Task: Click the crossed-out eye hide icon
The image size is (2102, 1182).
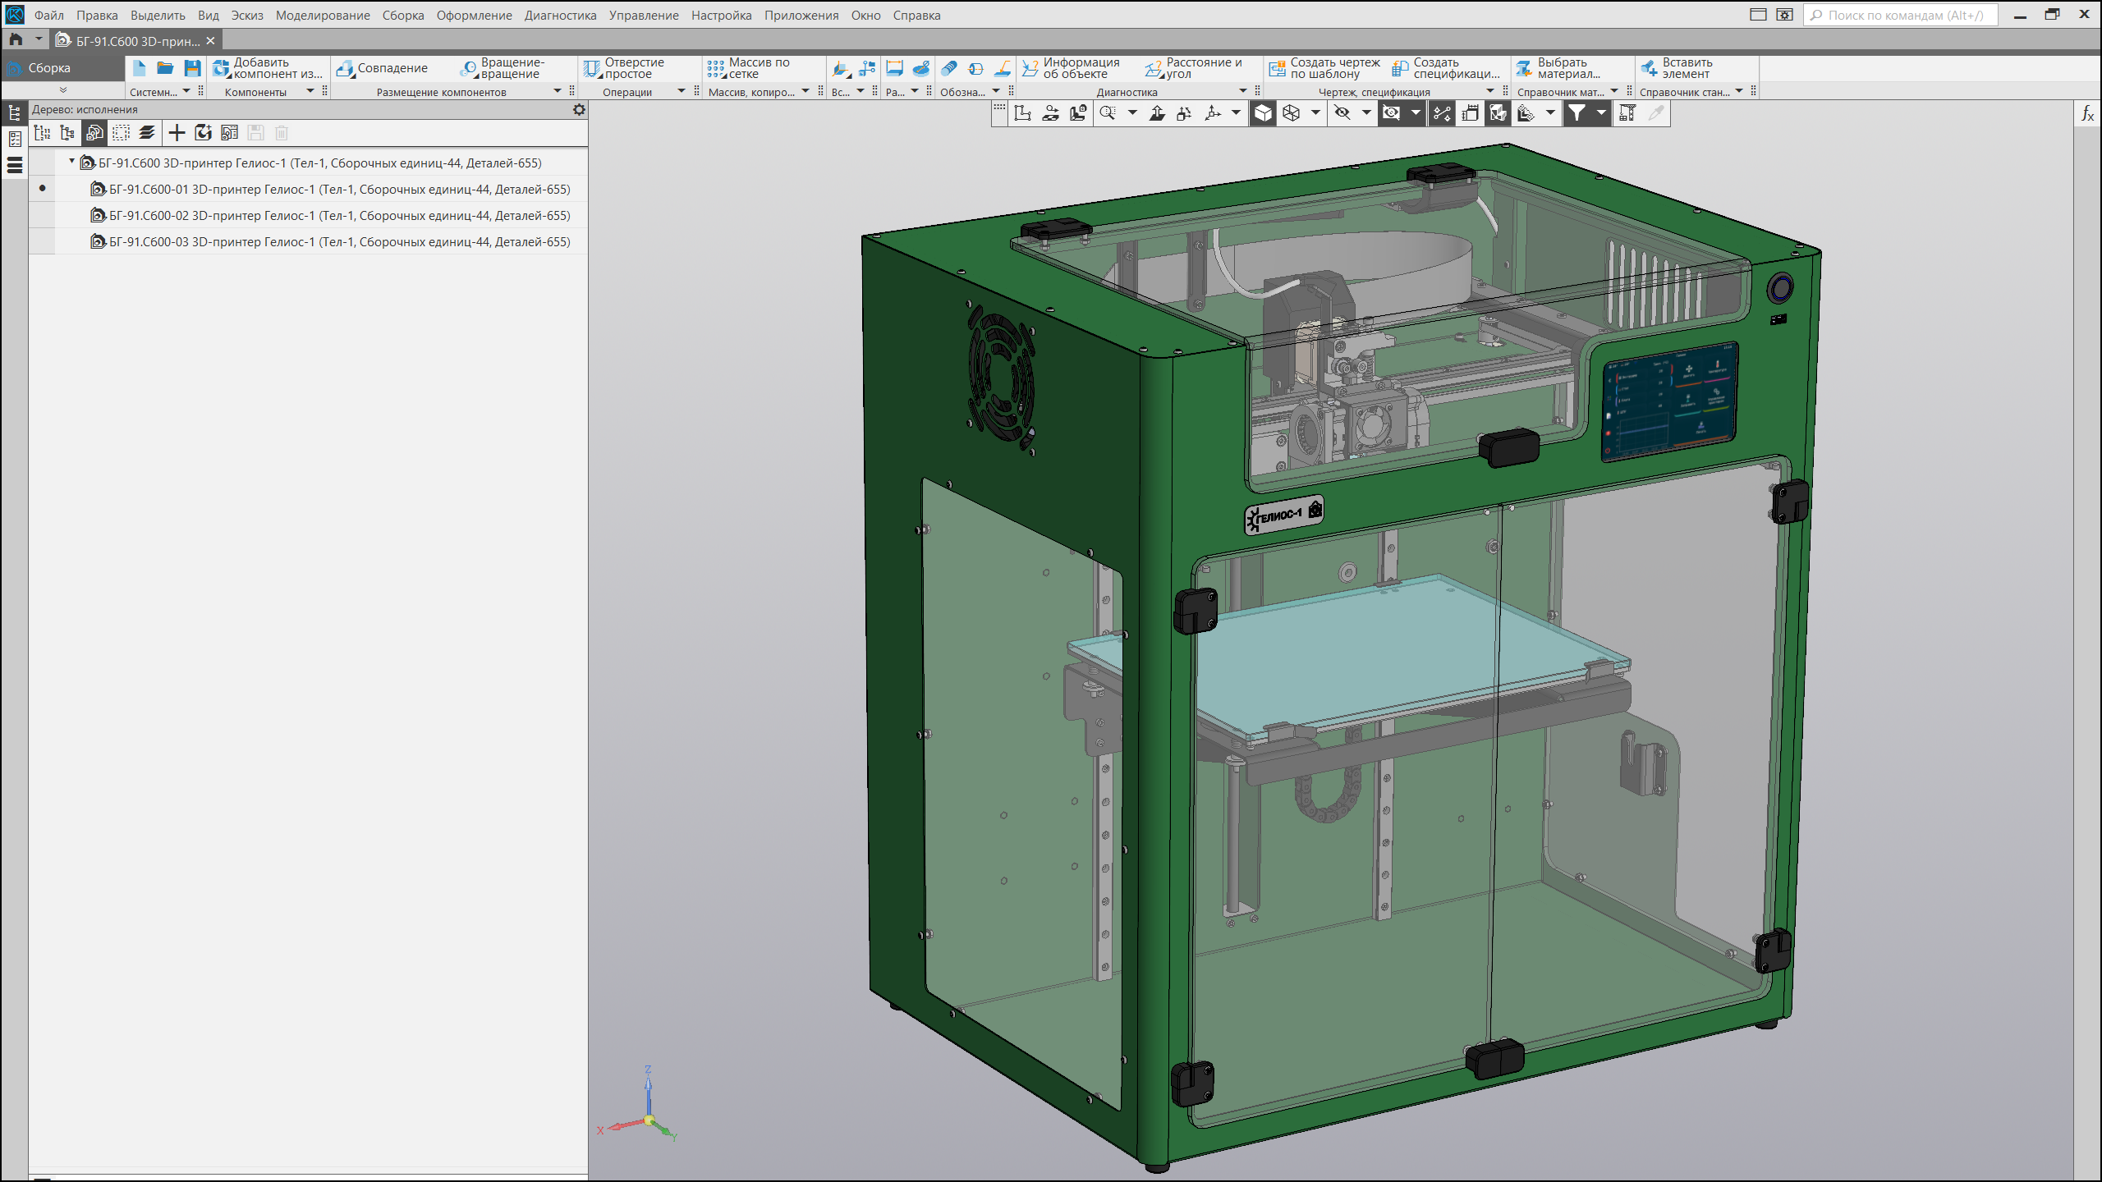Action: click(1342, 113)
